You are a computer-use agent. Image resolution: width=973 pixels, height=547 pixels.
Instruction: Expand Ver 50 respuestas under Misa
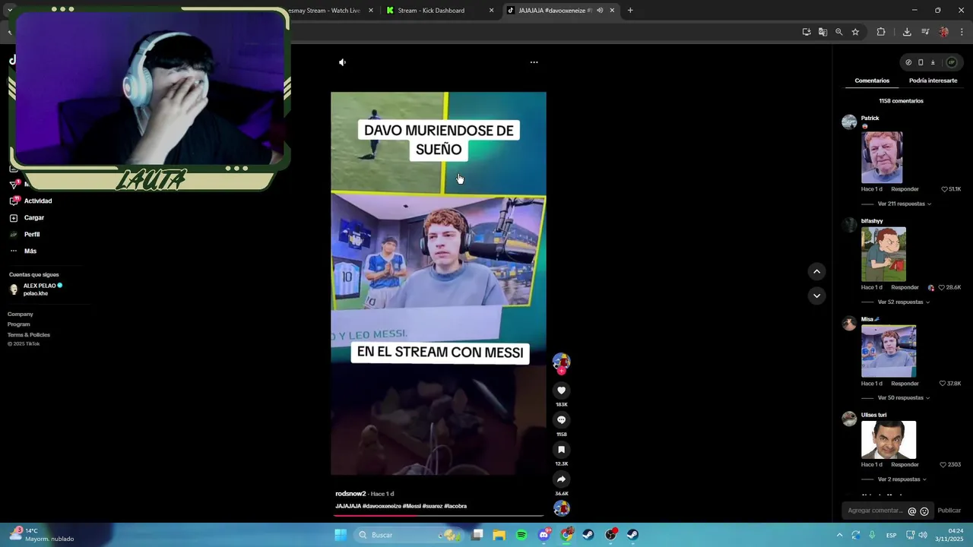pos(903,397)
